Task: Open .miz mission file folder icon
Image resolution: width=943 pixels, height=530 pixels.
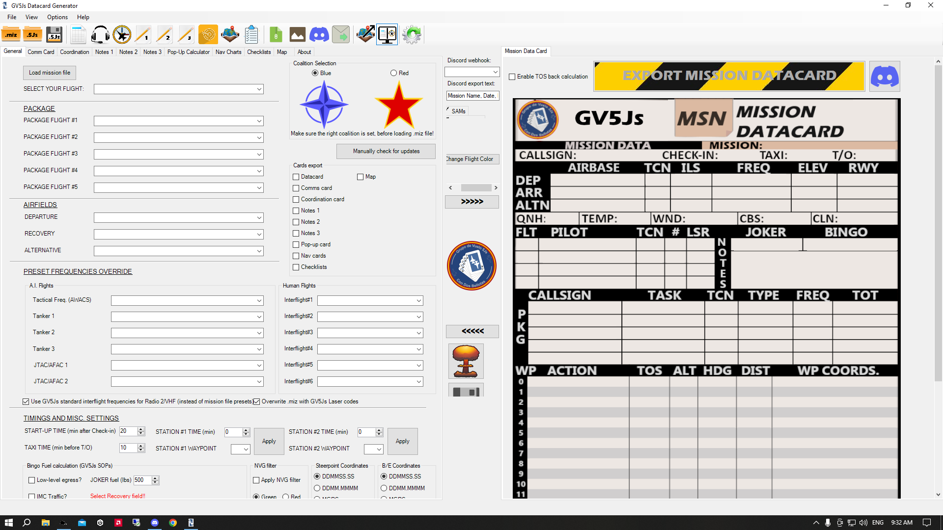Action: [11, 34]
